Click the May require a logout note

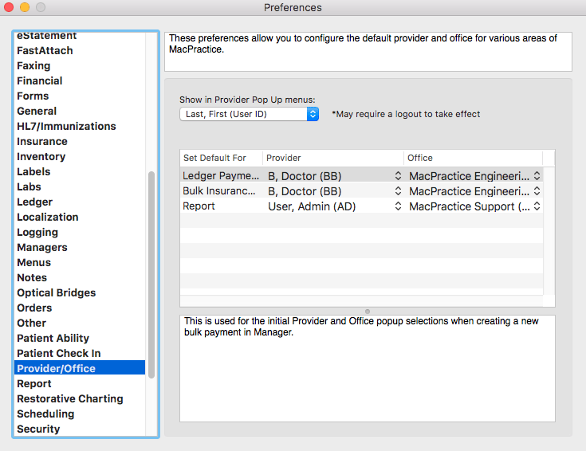(x=406, y=114)
